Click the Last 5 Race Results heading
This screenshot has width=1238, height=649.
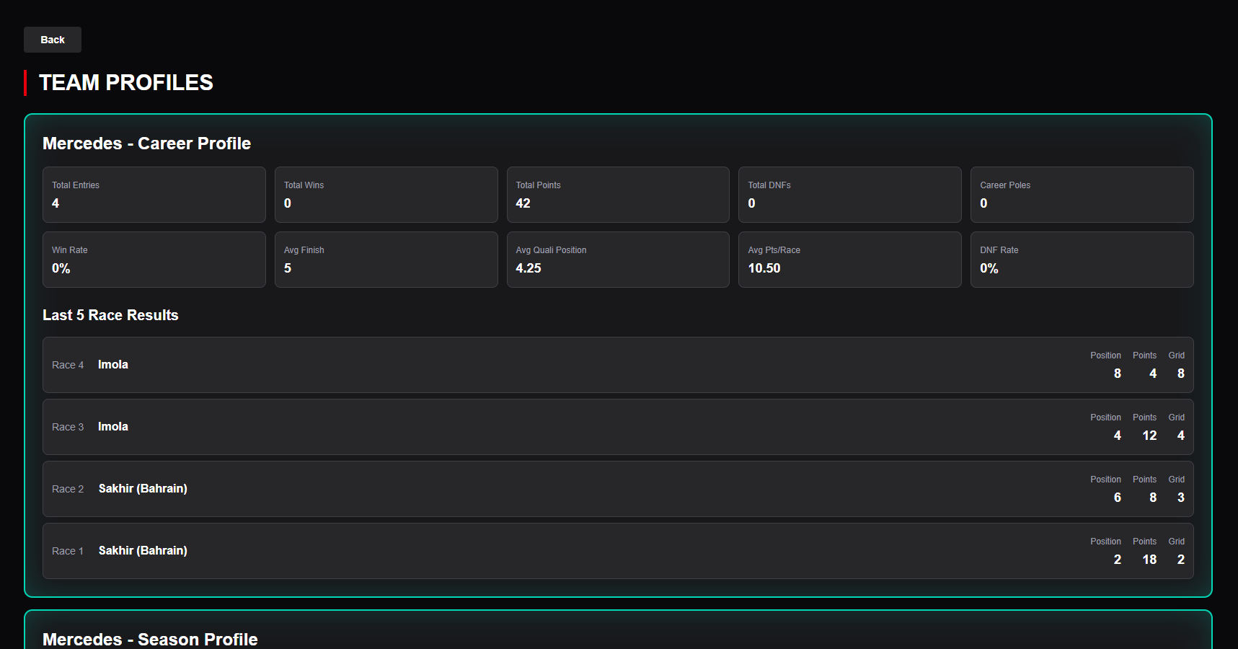pyautogui.click(x=110, y=315)
